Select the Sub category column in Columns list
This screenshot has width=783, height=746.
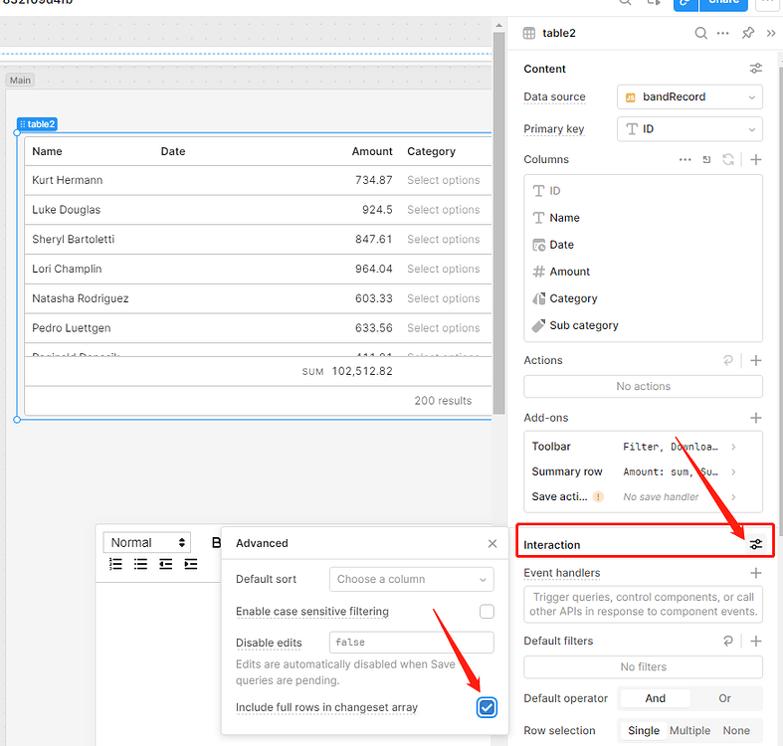click(643, 325)
